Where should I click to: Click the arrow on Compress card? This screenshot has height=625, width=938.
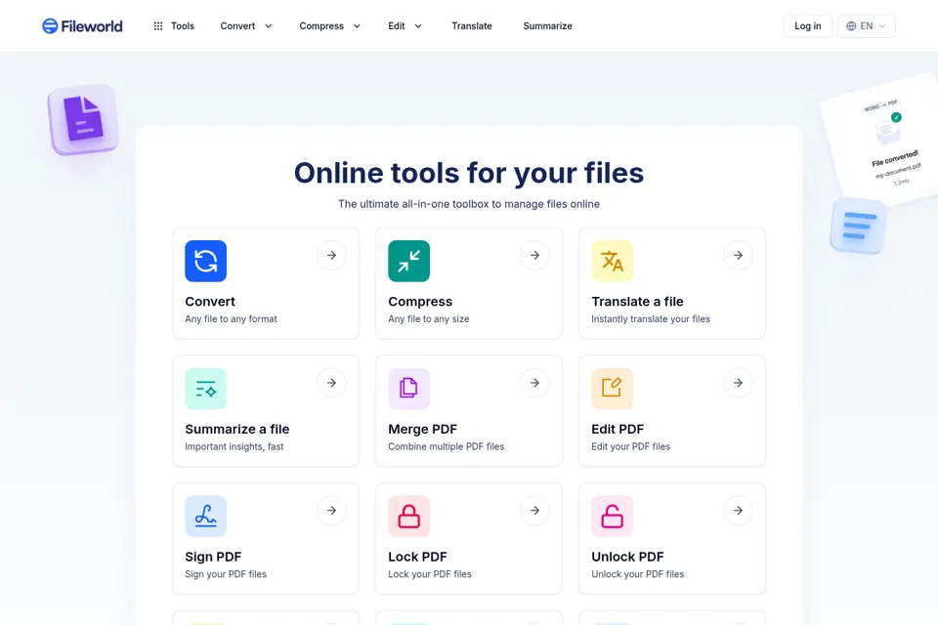point(534,256)
